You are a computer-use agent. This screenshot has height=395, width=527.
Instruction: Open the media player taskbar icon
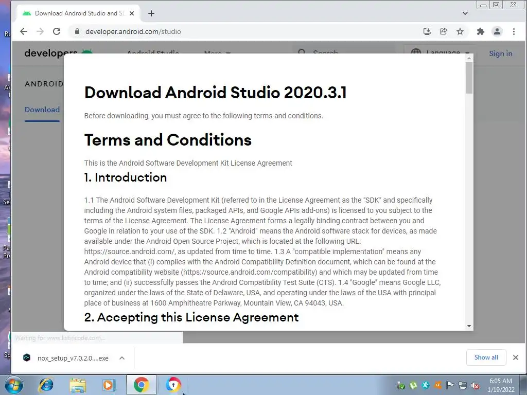point(108,385)
